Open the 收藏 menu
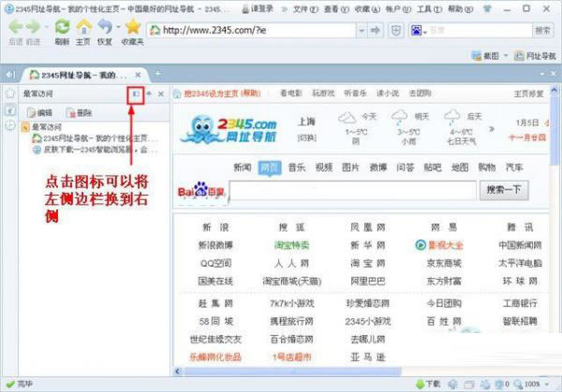The height and width of the screenshot is (392, 562). [367, 9]
